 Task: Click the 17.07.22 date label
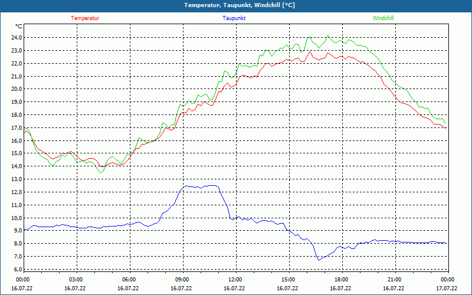[447, 289]
